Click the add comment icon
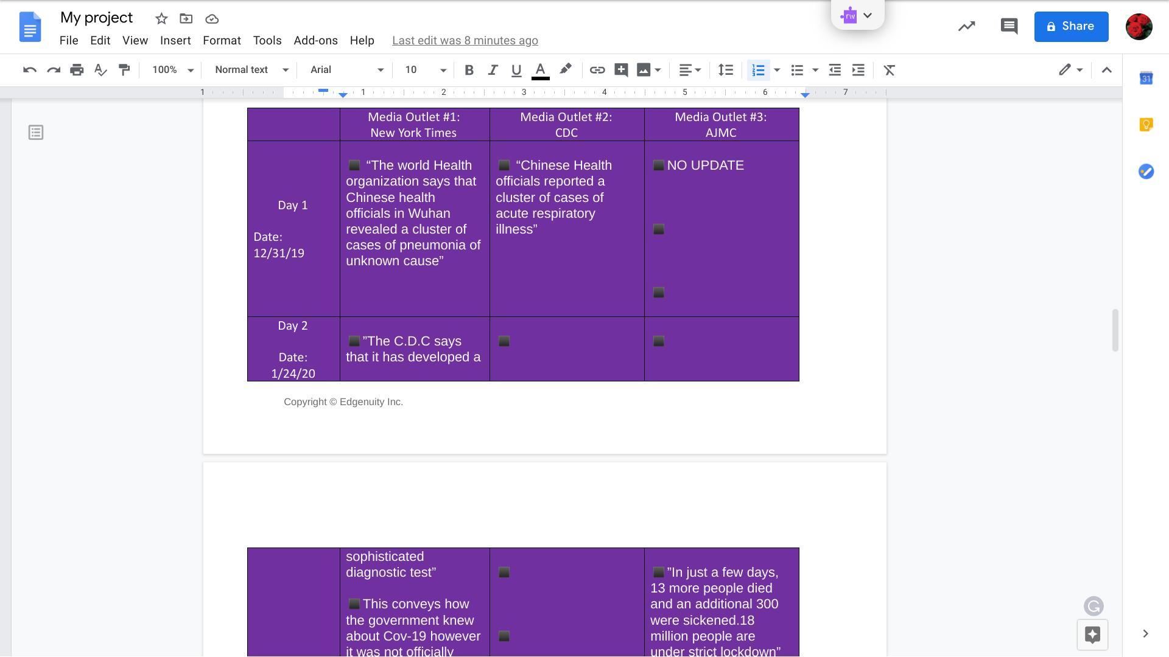Screen dimensions: 1169x657 [x=620, y=70]
